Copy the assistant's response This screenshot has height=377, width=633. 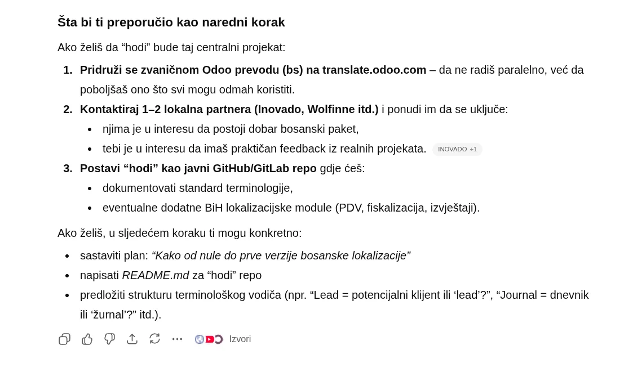coord(64,339)
